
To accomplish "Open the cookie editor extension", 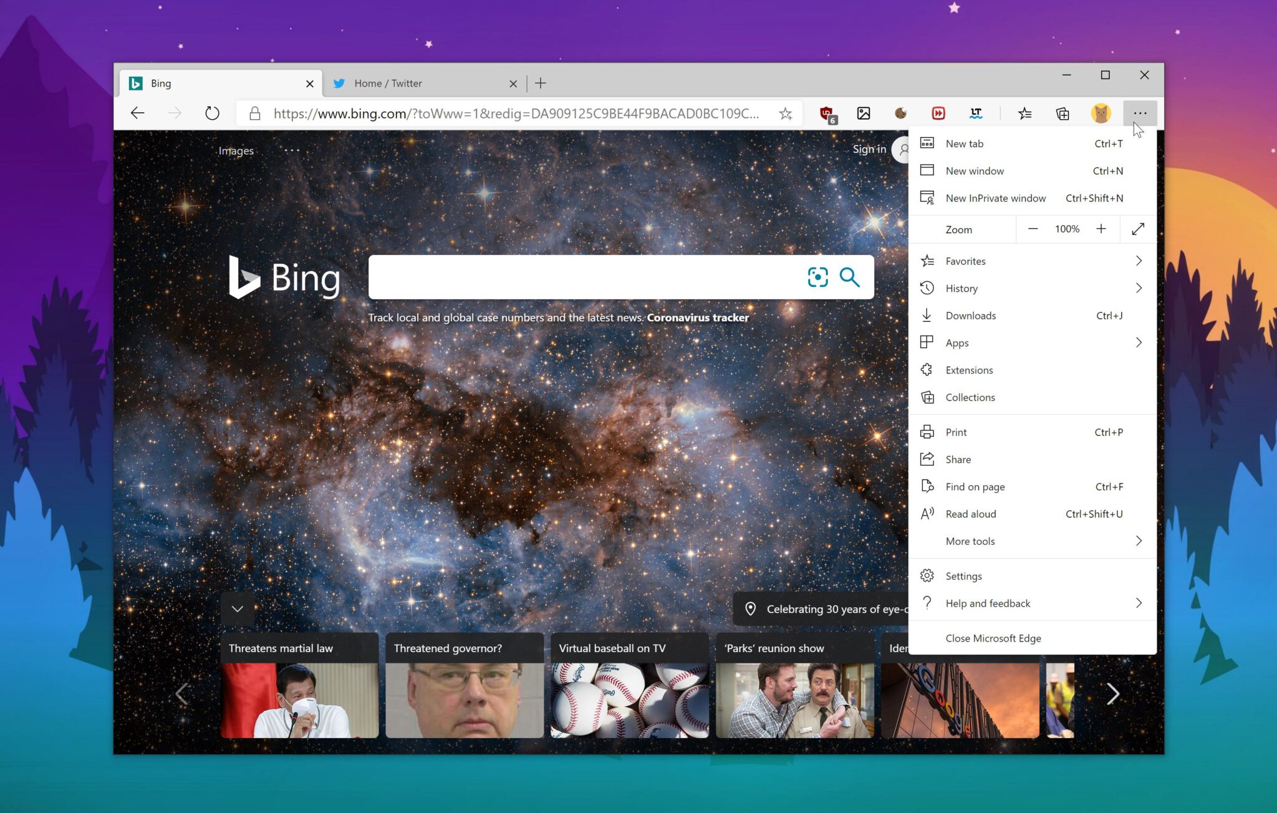I will pos(901,113).
